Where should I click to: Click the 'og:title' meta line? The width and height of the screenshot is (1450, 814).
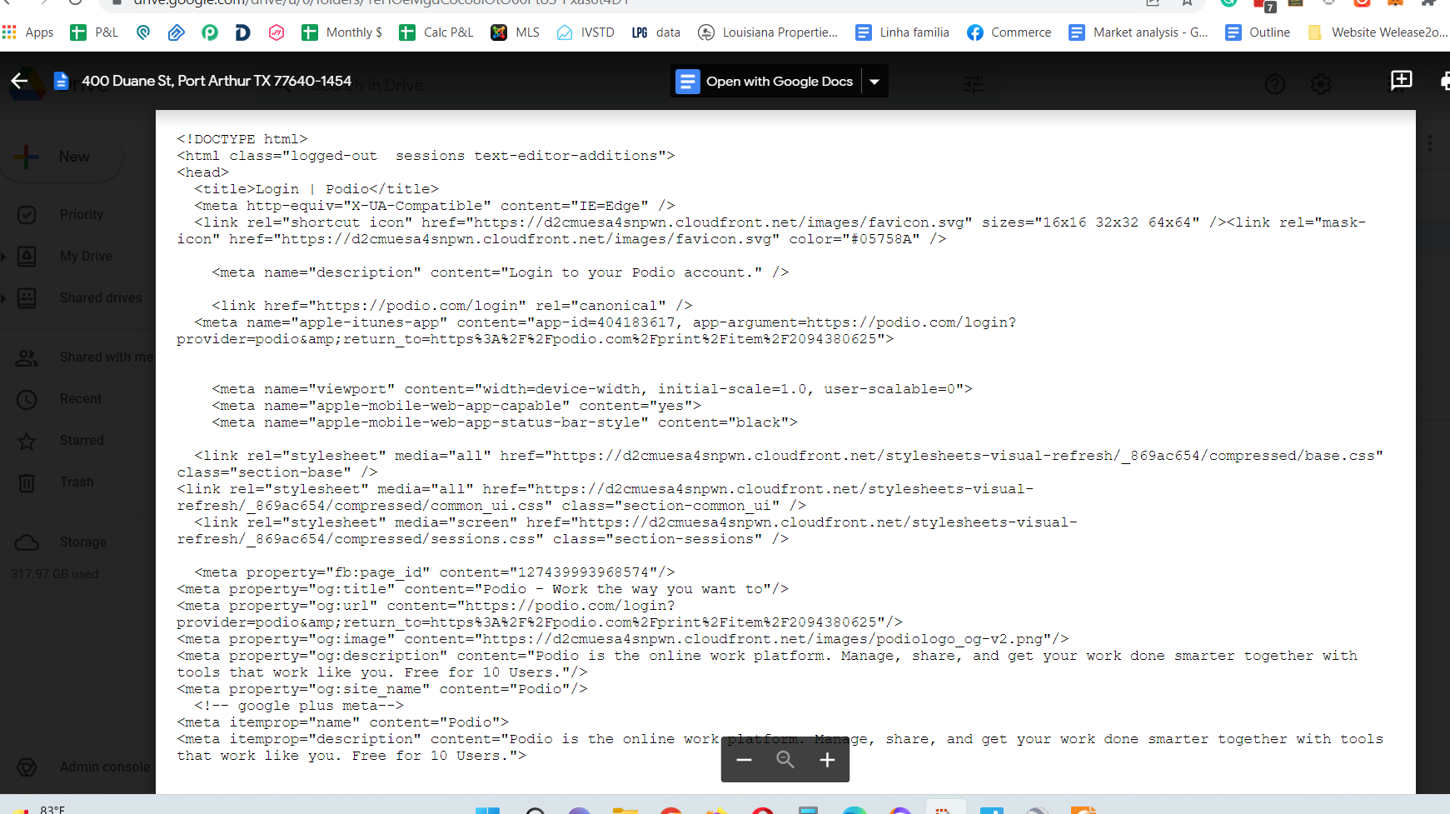(x=483, y=589)
